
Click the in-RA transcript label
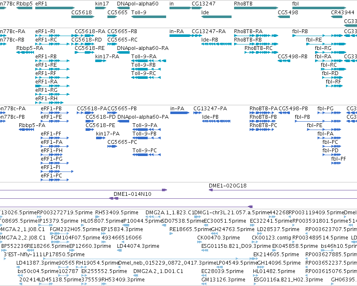(x=177, y=31)
